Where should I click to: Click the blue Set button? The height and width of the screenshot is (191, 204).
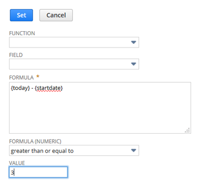(x=21, y=15)
